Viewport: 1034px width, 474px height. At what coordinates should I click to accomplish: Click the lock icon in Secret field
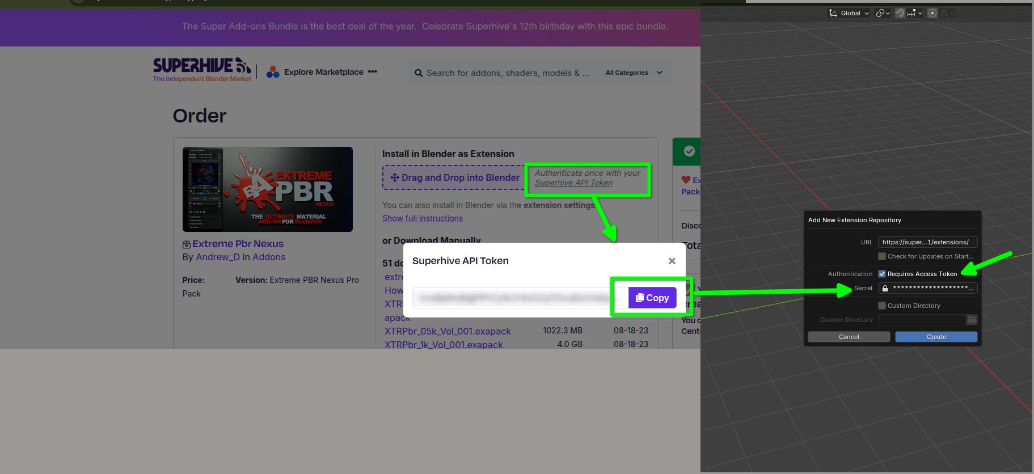(885, 289)
